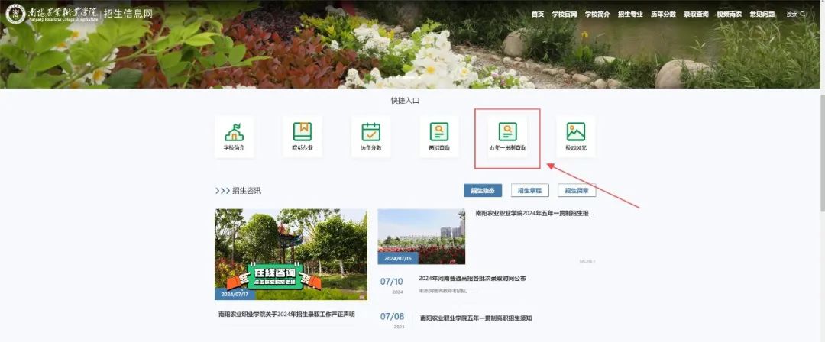Image resolution: width=825 pixels, height=342 pixels.
Task: Open the 2024年河南普通高招各批次录取时间公布 article
Action: pos(472,279)
